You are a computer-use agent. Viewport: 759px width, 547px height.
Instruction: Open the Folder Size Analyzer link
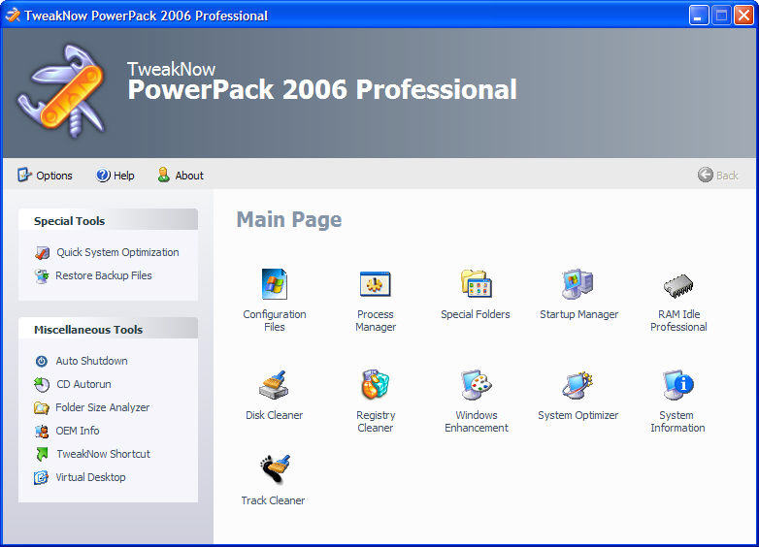103,407
